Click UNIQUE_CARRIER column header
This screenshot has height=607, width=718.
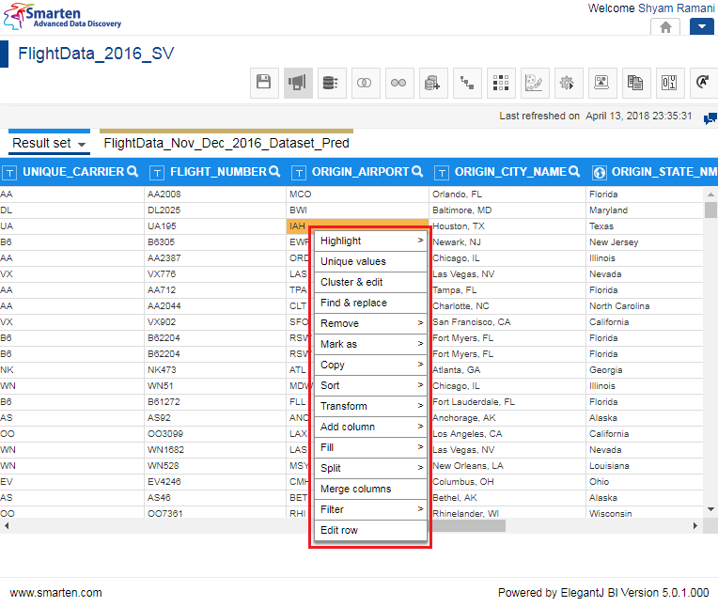[x=73, y=172]
